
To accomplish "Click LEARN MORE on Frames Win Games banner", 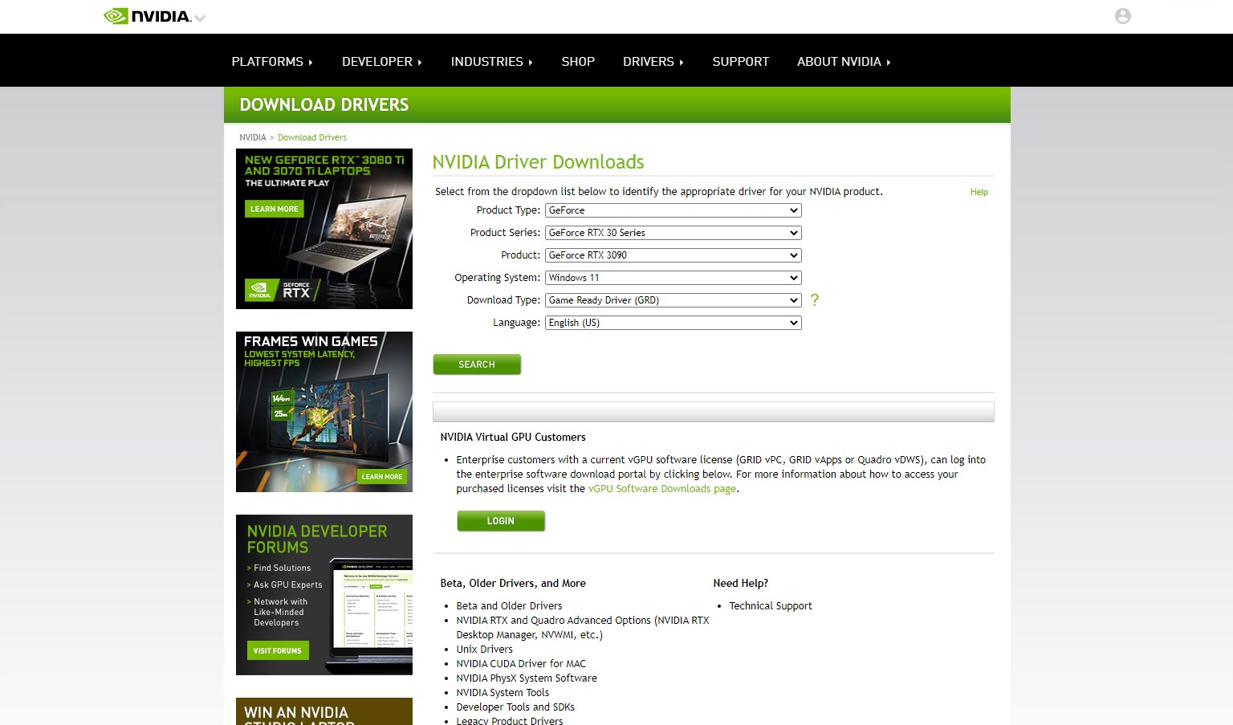I will 382,477.
